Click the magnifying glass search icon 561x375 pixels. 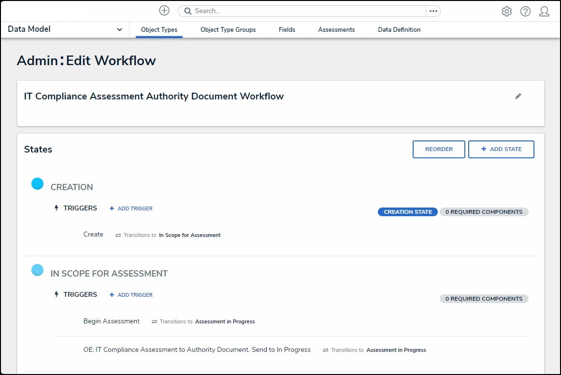(188, 11)
